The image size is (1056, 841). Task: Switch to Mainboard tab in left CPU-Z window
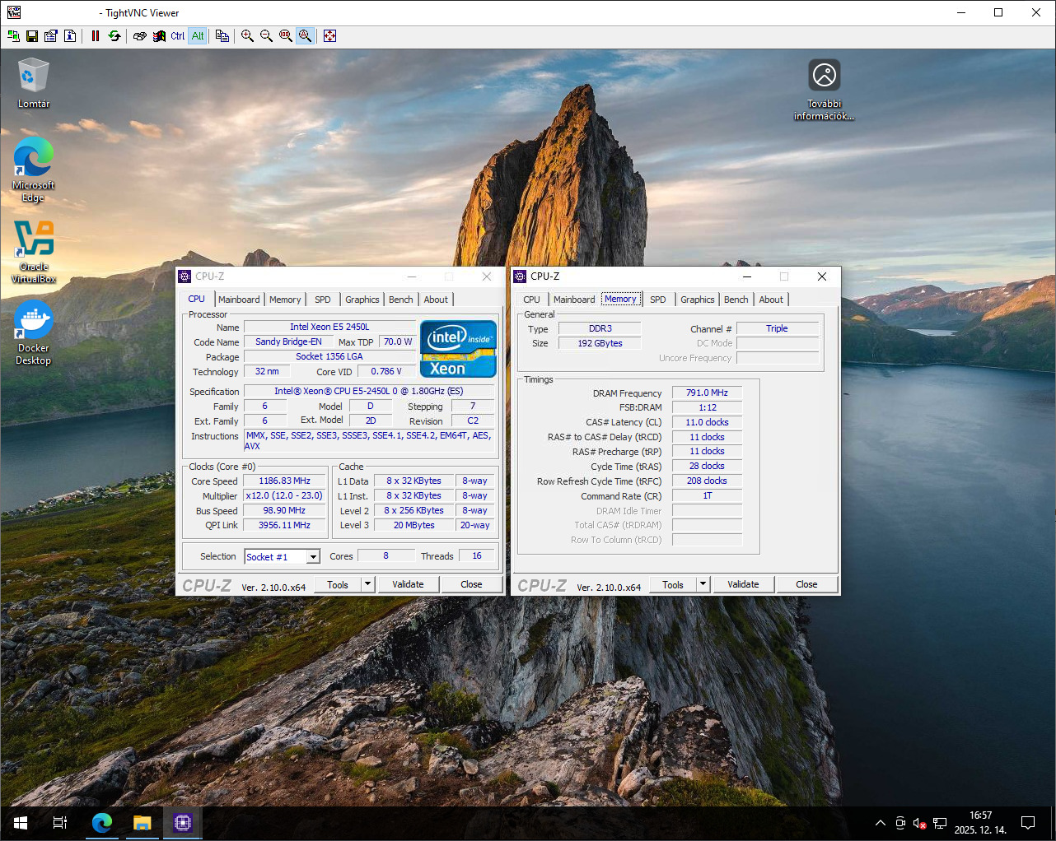[x=239, y=300]
